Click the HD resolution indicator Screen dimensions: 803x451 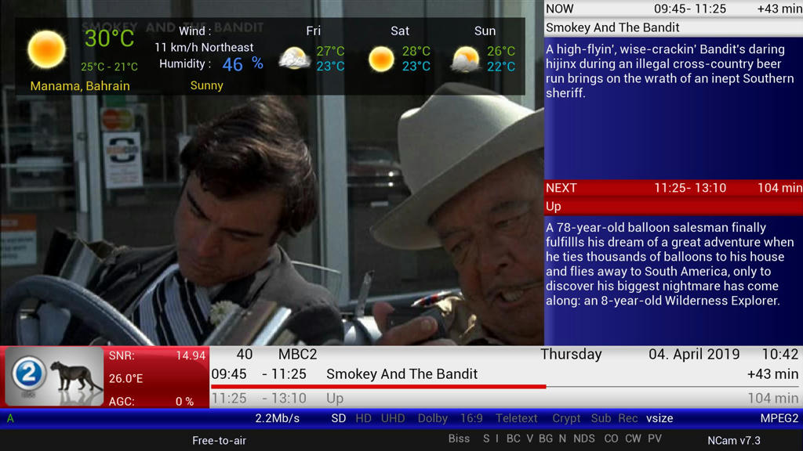(x=363, y=418)
